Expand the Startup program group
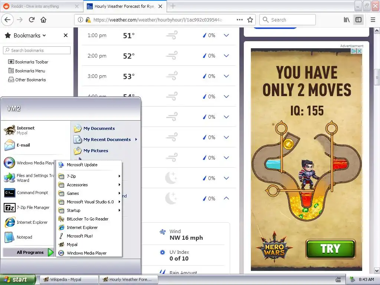This screenshot has width=380, height=285. point(89,210)
